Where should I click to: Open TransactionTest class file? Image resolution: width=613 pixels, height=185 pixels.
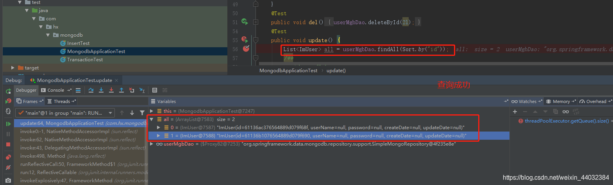(85, 60)
